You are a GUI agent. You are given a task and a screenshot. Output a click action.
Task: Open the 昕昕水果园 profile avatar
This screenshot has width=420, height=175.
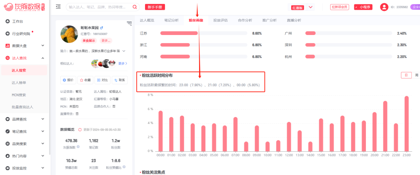coord(69,34)
